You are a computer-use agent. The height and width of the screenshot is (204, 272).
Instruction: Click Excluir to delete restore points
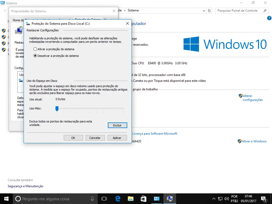point(117,125)
